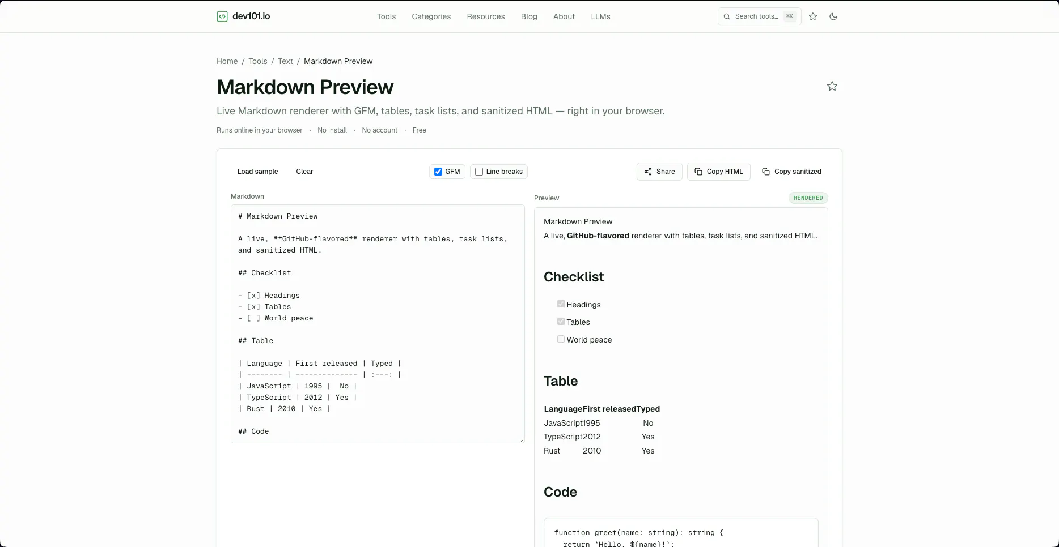
Task: Toggle dark mode with the moon icon
Action: coord(833,16)
